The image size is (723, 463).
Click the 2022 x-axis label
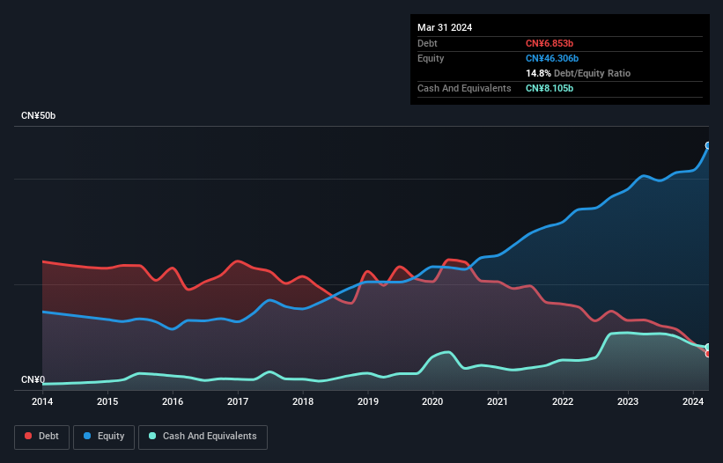click(563, 401)
